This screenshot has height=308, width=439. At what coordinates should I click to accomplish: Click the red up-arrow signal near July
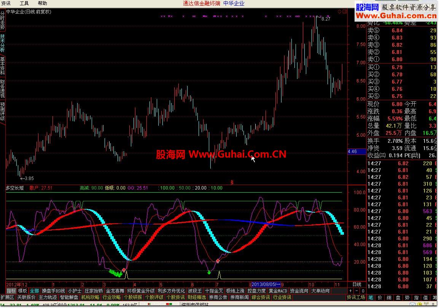[x=218, y=261]
